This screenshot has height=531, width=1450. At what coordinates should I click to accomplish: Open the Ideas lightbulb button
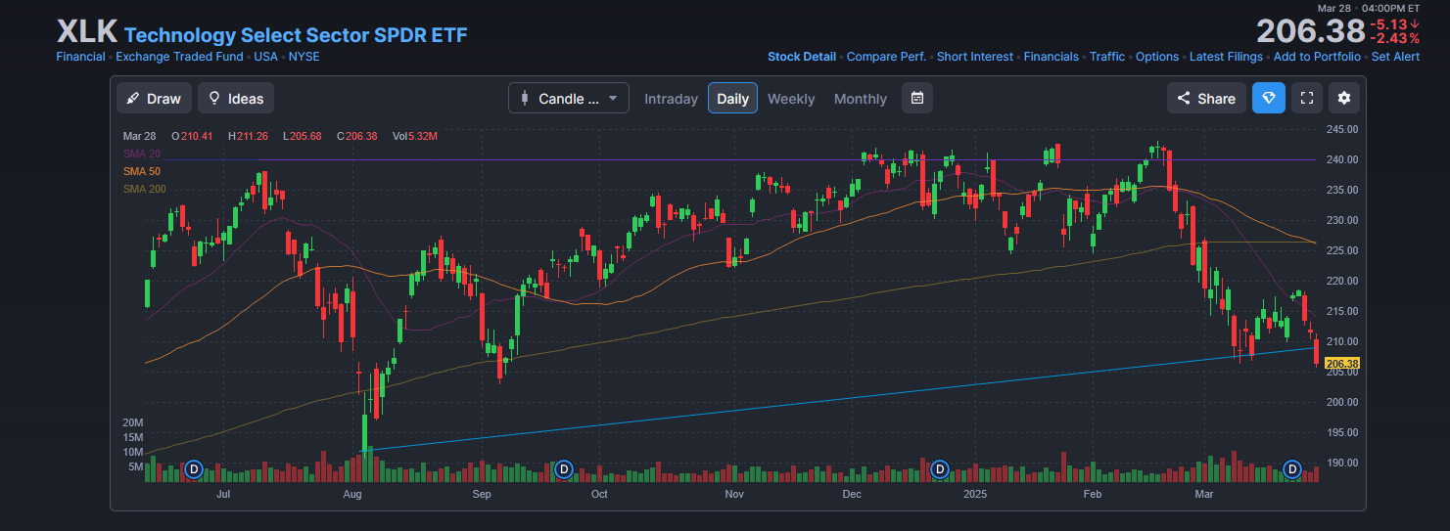[x=236, y=99]
